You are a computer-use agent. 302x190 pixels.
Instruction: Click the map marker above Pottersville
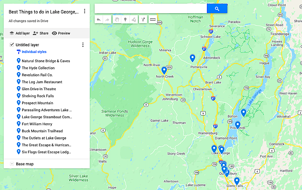click(x=192, y=58)
